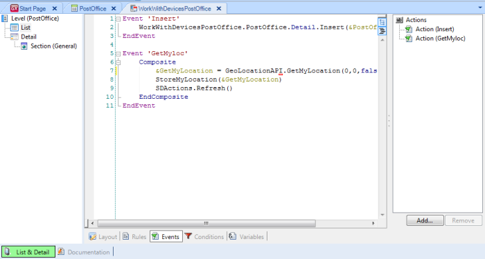
Task: Switch to the Documentation tab
Action: (x=84, y=252)
